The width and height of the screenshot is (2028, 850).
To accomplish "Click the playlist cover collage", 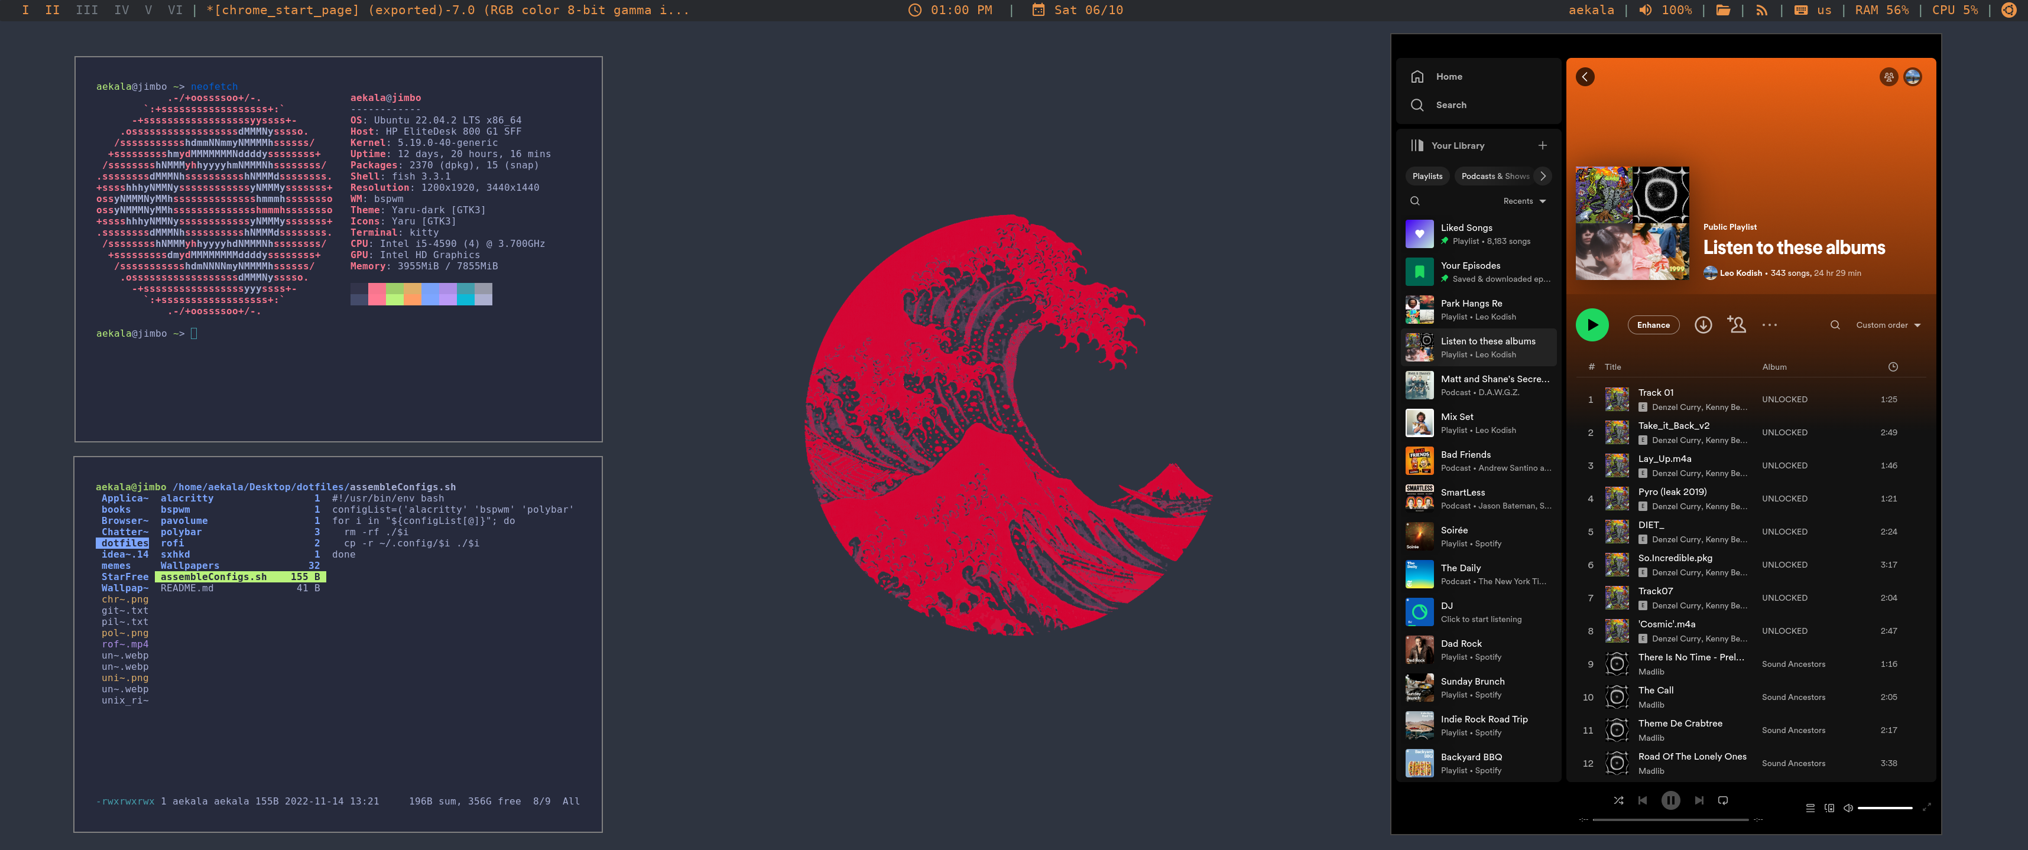I will 1632,223.
